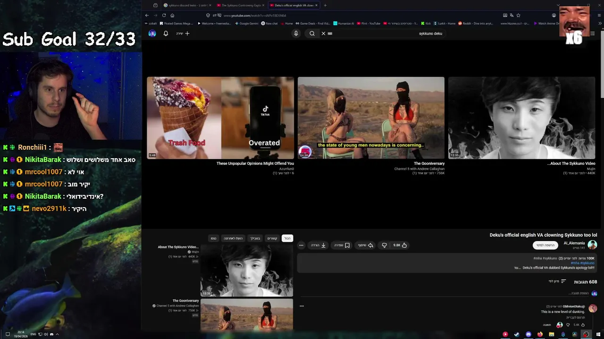Open the 'Trash Food / Overated' end-screen video
The height and width of the screenshot is (339, 604).
tap(220, 118)
